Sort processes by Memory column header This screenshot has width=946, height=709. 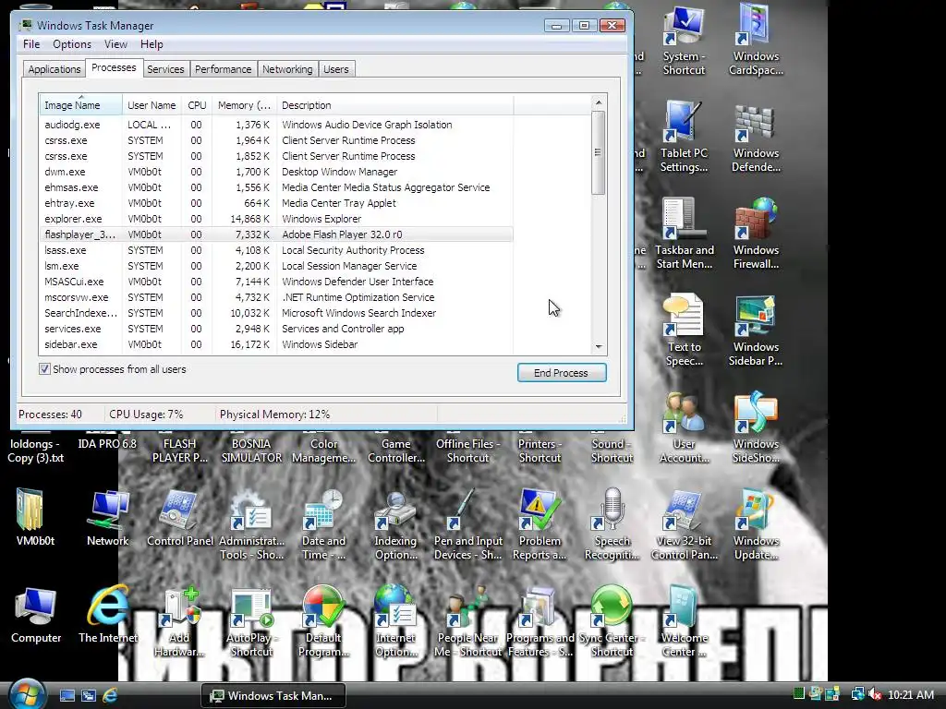pos(244,105)
